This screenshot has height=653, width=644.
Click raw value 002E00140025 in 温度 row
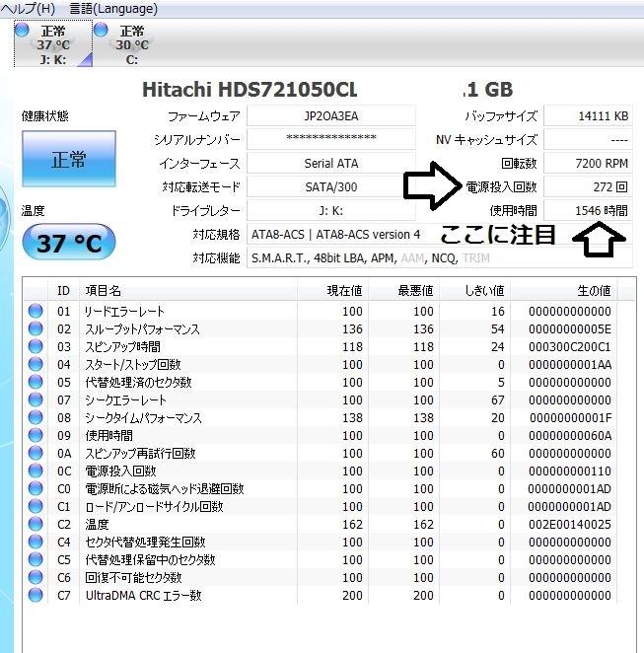(569, 525)
